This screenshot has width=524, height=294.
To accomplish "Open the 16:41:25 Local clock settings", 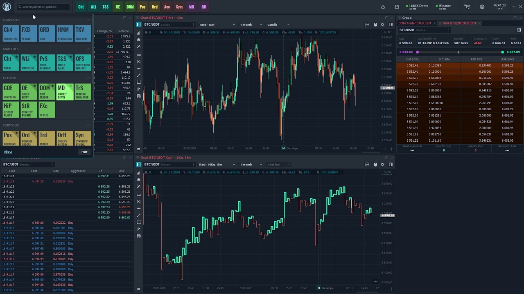I will click(499, 7).
